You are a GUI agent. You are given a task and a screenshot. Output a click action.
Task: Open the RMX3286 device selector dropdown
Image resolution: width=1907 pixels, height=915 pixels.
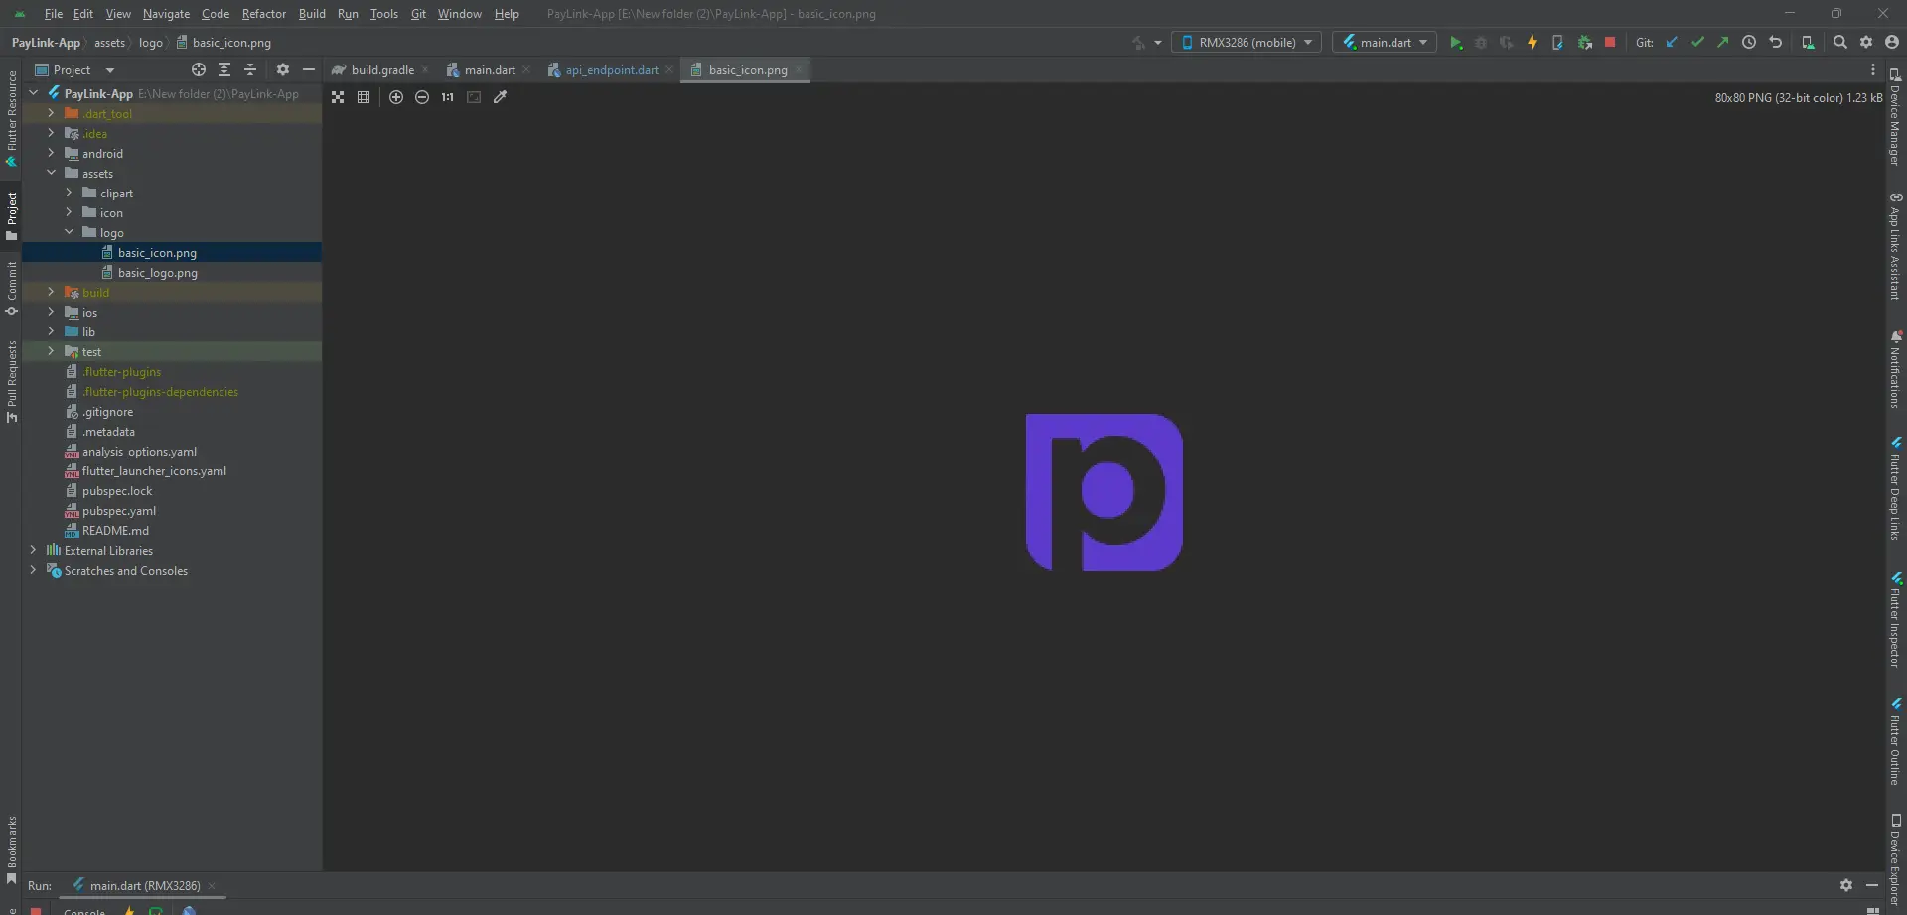coord(1247,43)
